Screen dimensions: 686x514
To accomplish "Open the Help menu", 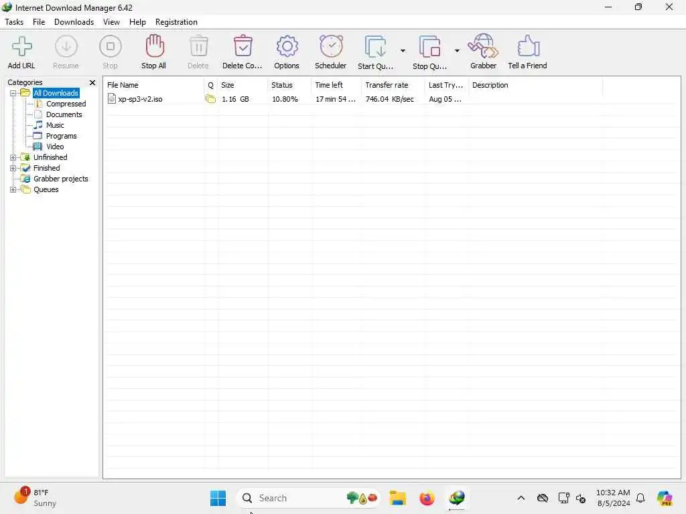I will tap(137, 22).
